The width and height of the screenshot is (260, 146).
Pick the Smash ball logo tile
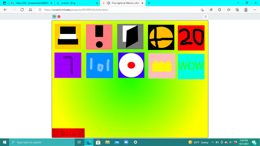click(x=161, y=37)
